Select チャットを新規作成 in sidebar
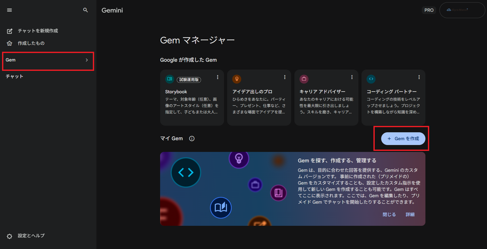This screenshot has height=249, width=487. pos(38,31)
